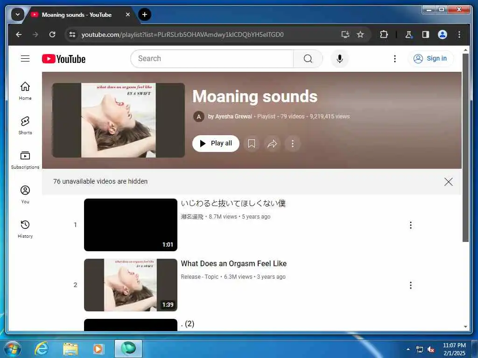The height and width of the screenshot is (358, 478).
Task: Open the third video titled . (2)
Action: tap(188, 324)
